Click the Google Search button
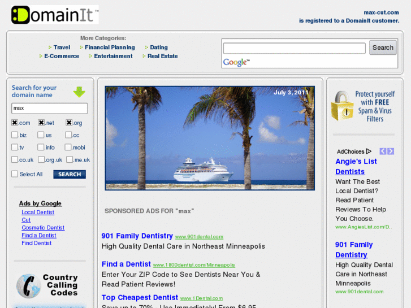 383,47
